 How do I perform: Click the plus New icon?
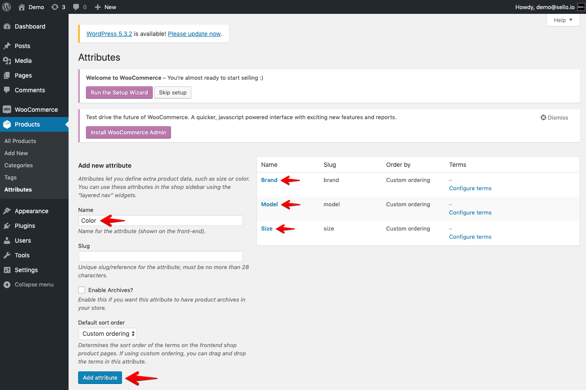98,7
